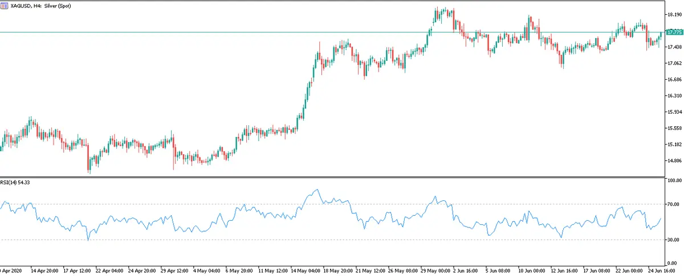The height and width of the screenshot is (276, 684).
Task: Select the 14 May 04:00 time label
Action: pyautogui.click(x=306, y=270)
